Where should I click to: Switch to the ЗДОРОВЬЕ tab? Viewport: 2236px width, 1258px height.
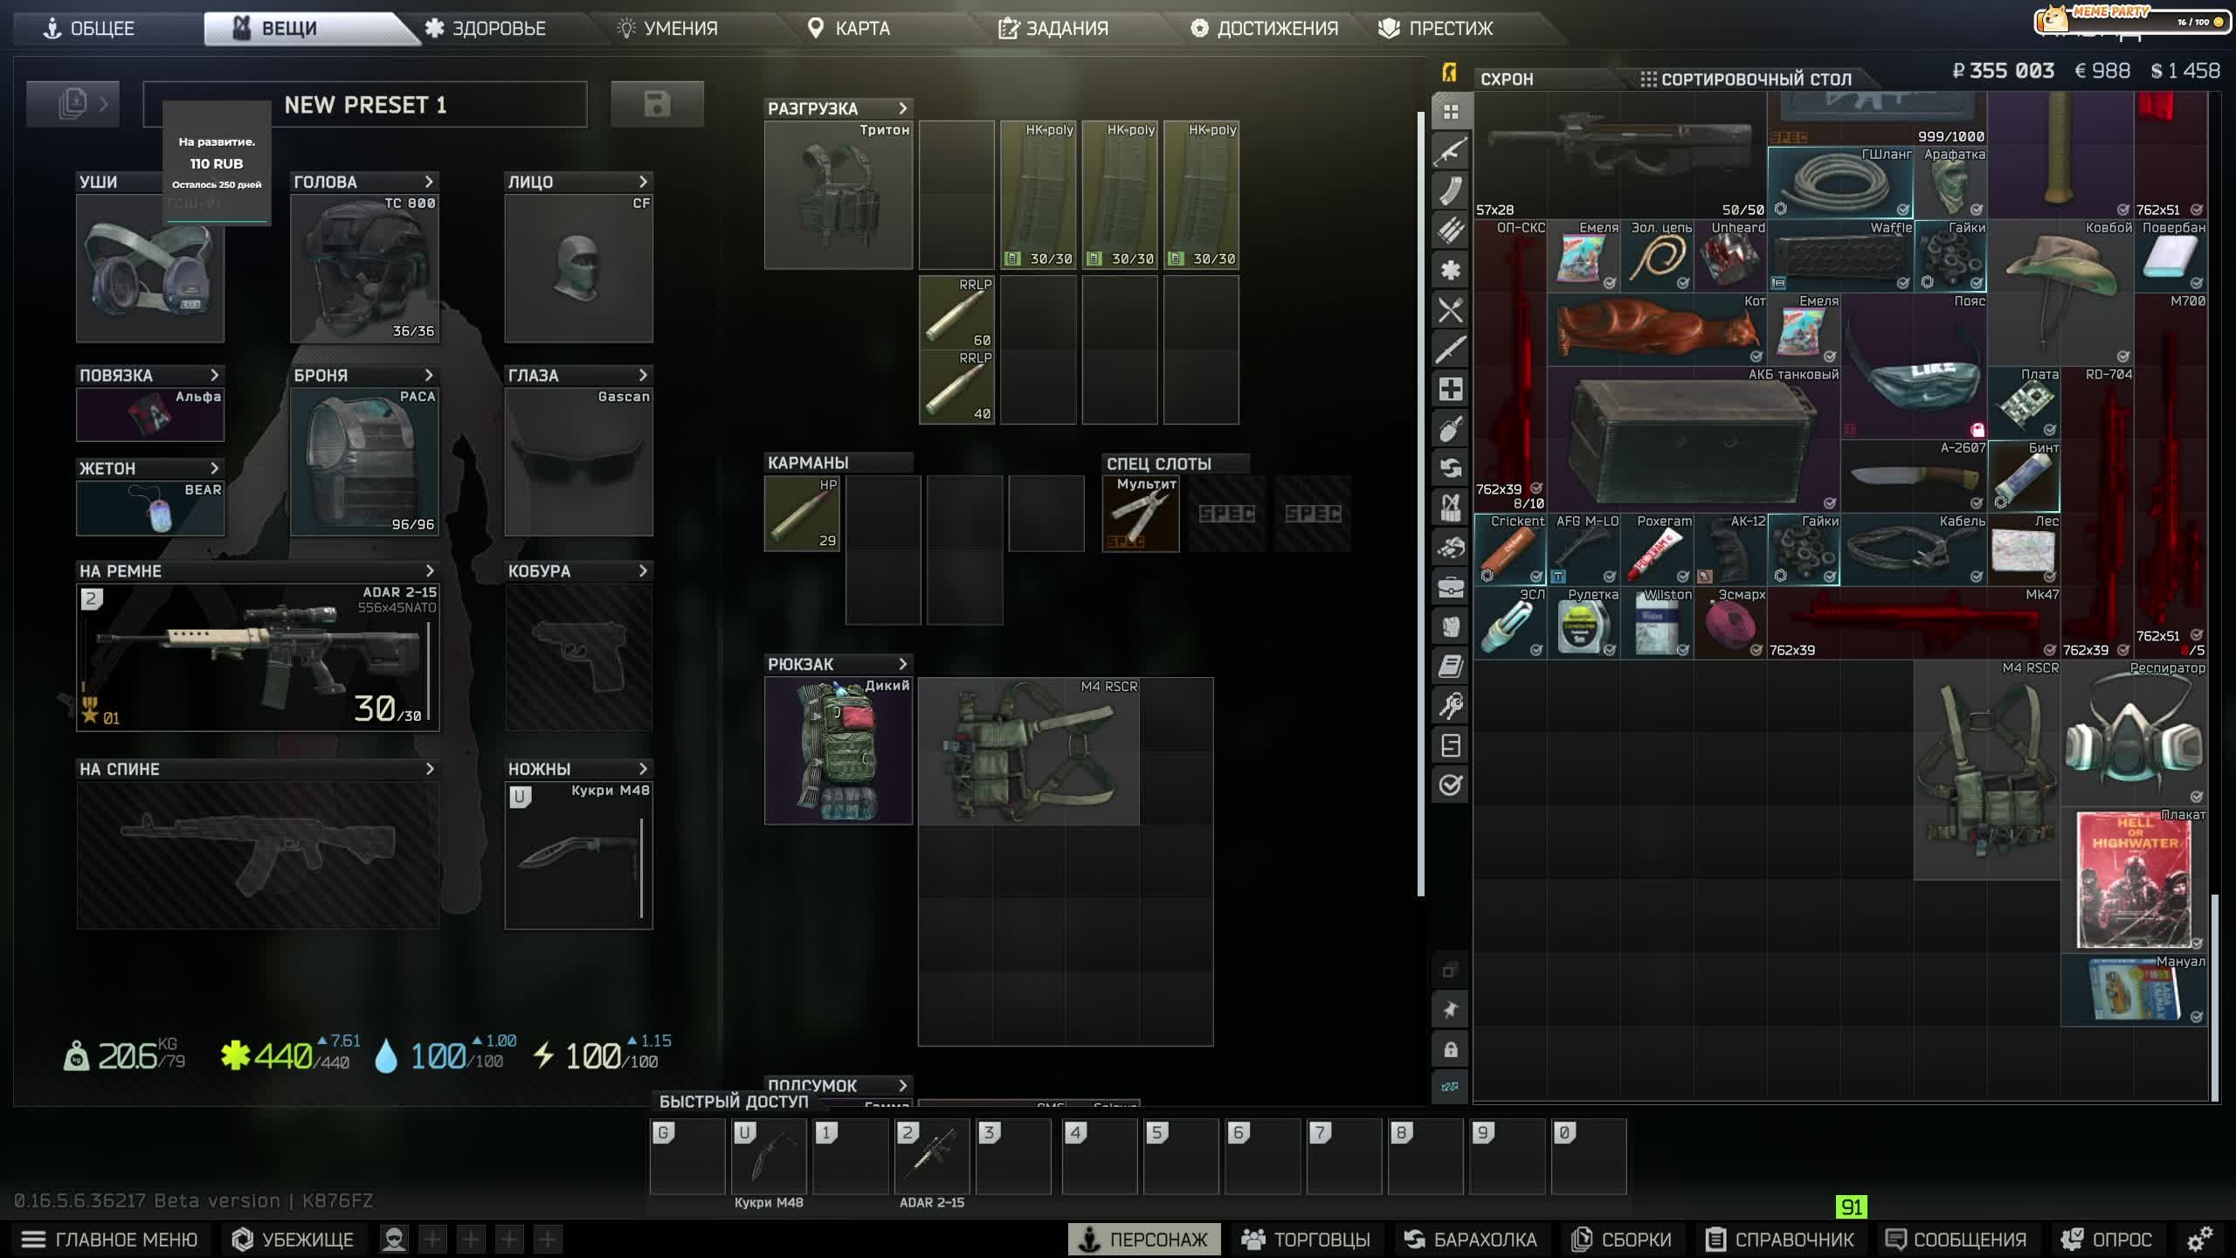pos(486,28)
